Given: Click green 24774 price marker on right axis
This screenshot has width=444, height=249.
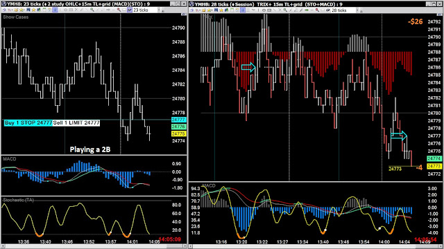Looking at the screenshot, I should [434, 158].
